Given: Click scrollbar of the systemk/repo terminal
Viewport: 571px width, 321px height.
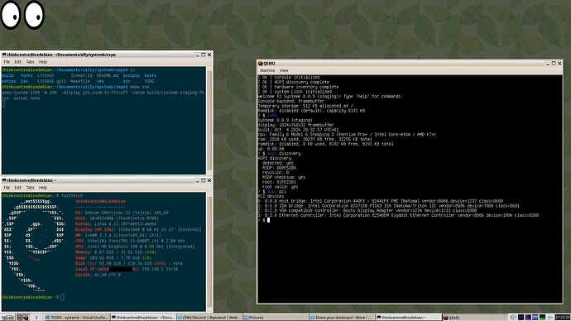Looking at the screenshot, I should coord(209,120).
